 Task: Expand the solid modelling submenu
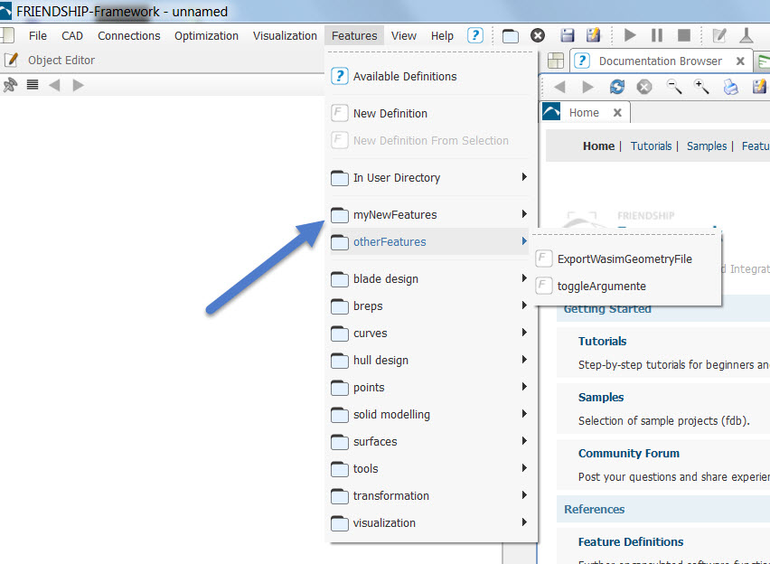point(430,414)
